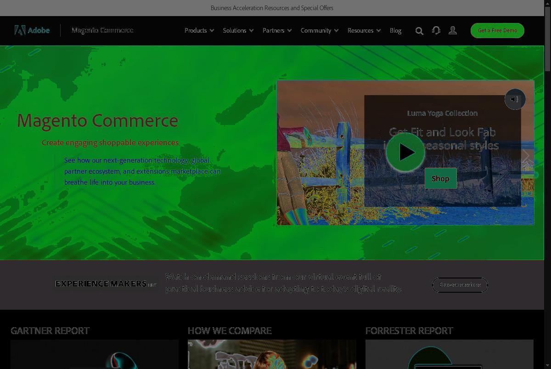Click the Get a Free Demo button
The height and width of the screenshot is (369, 551).
[x=497, y=30]
